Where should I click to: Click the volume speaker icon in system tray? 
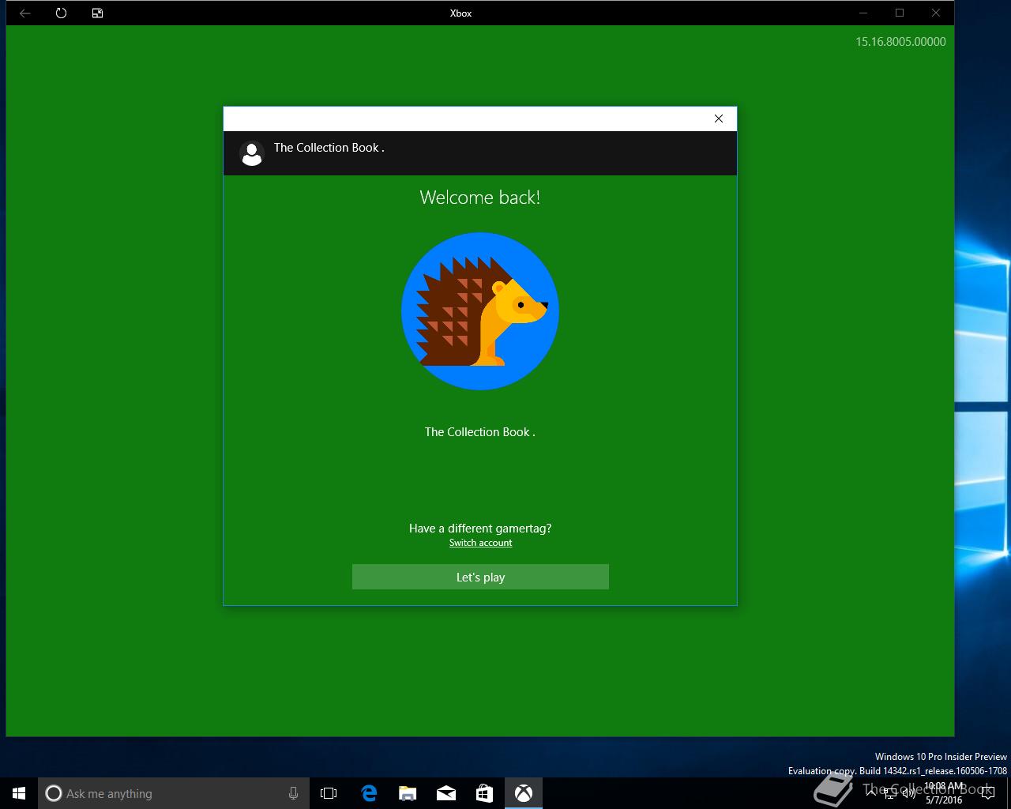(908, 793)
